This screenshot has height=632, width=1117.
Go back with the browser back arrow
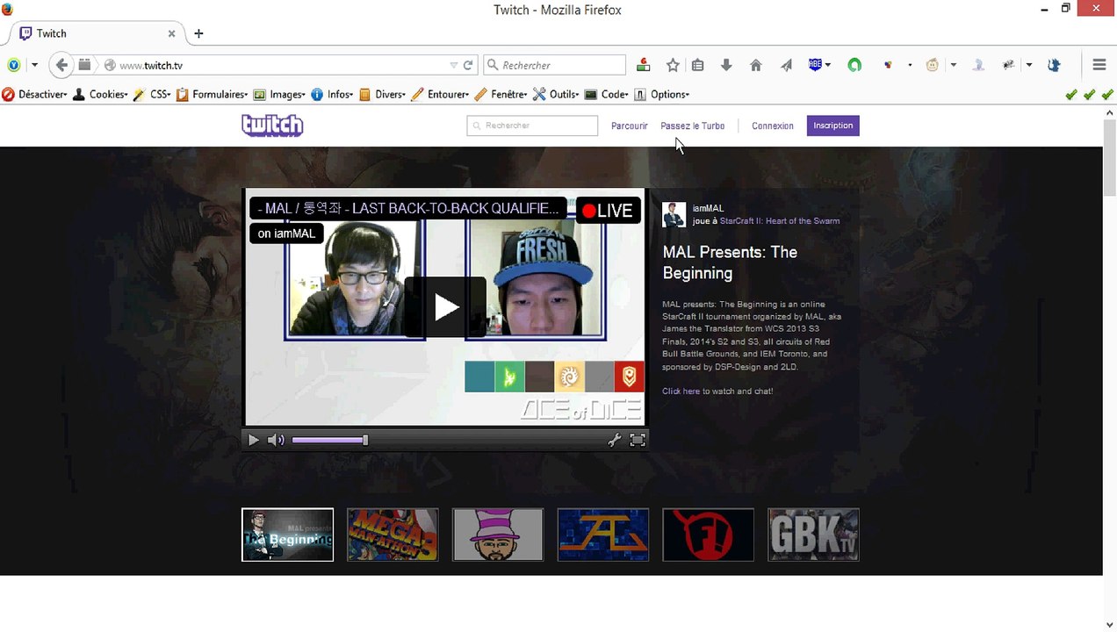click(x=61, y=65)
